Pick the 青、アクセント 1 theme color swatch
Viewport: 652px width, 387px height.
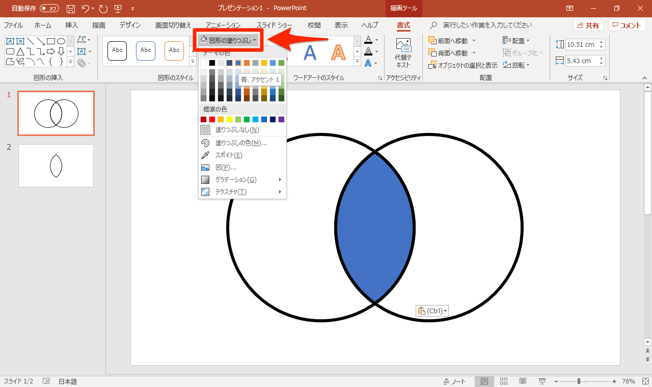(x=238, y=63)
